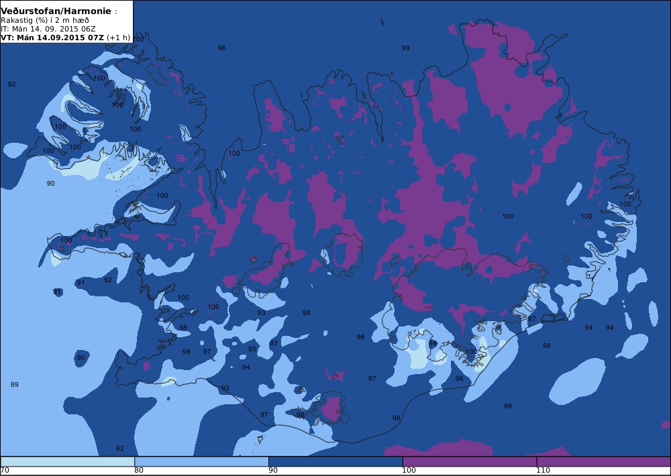Click the '95' humidity value on the map

[x=252, y=349]
